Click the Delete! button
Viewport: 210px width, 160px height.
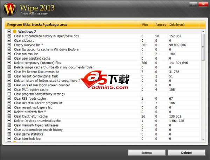click(187, 153)
